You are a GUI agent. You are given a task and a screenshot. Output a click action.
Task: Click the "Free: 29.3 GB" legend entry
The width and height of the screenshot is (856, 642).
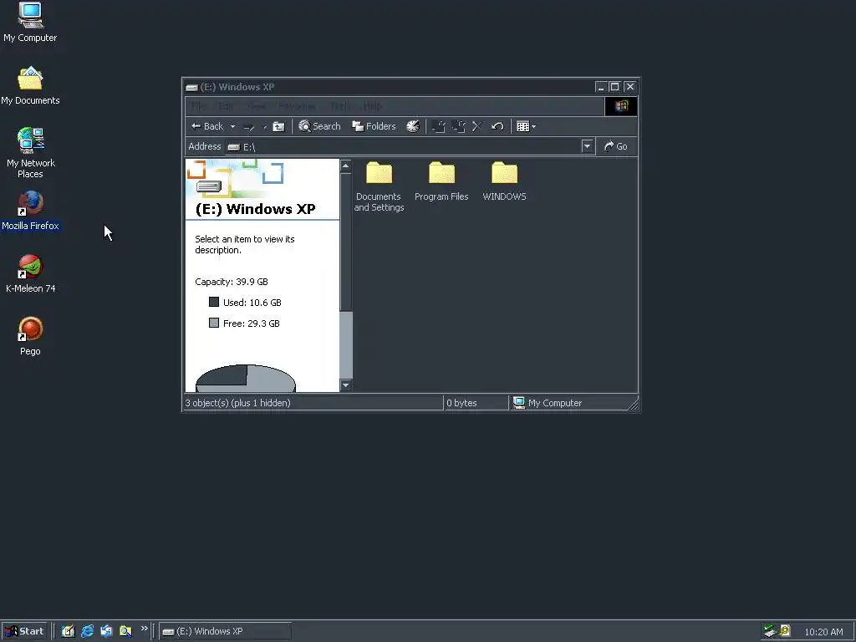coord(244,324)
